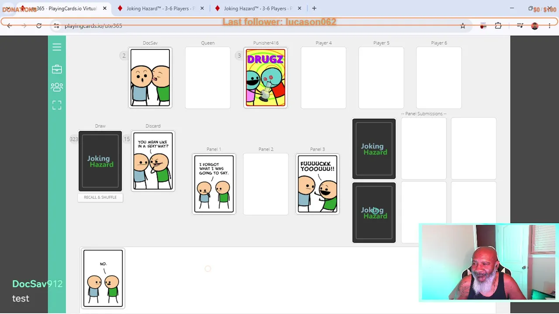Click Punisher416's score counter 3
Viewport: 559px width, 314px height.
tap(239, 56)
